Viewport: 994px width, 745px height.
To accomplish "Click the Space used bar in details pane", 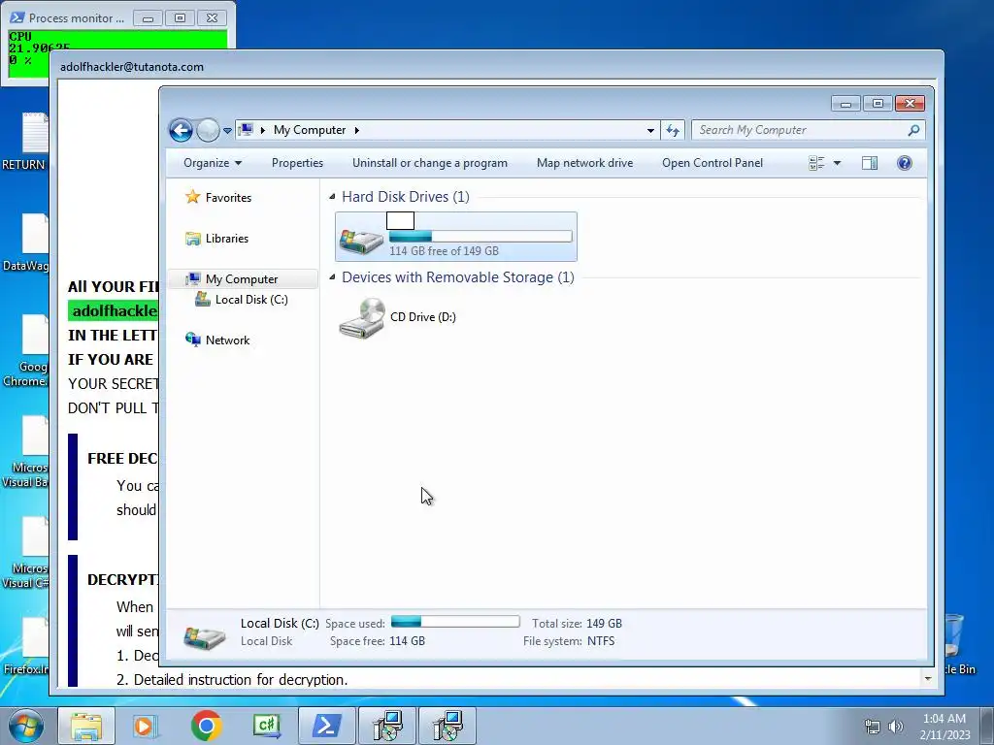I will click(455, 622).
